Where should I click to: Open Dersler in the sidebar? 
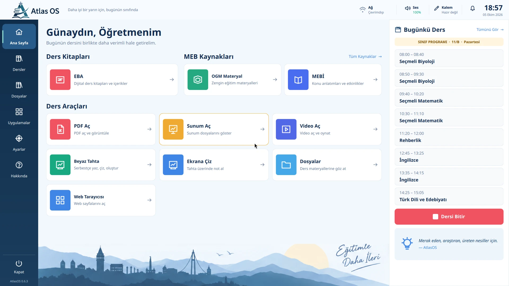[19, 63]
